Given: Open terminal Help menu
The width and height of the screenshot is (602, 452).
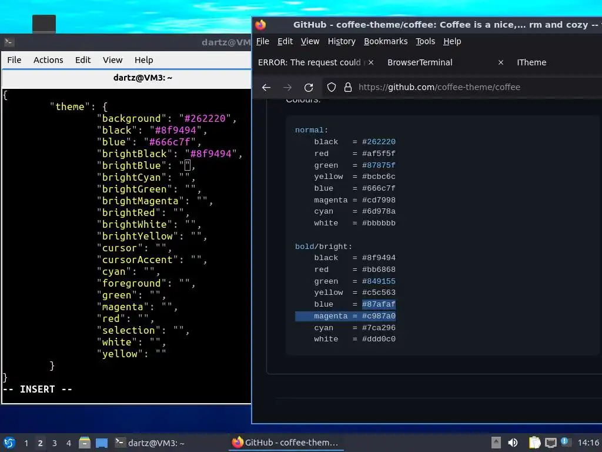Looking at the screenshot, I should [143, 60].
